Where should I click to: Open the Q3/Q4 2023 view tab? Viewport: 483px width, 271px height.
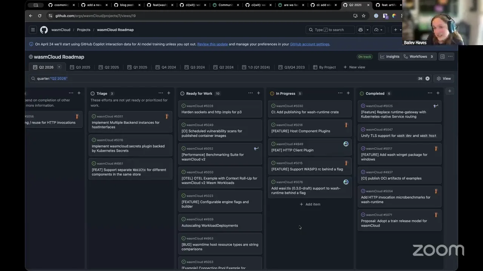click(x=291, y=67)
